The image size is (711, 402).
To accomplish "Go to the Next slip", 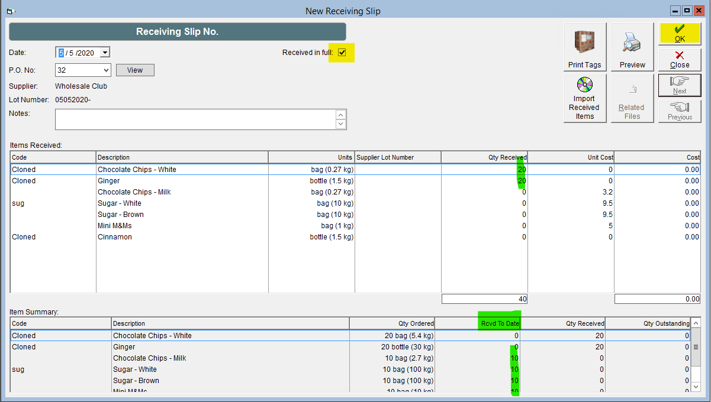I will (680, 86).
